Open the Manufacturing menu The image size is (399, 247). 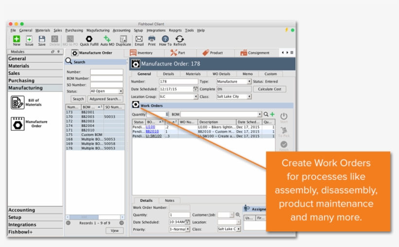tap(98, 30)
